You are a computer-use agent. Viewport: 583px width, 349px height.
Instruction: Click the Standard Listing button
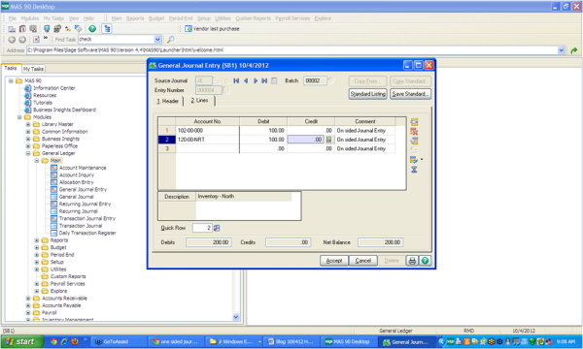click(x=367, y=94)
